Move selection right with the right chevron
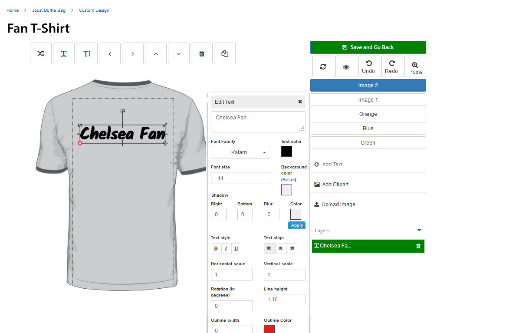509x333 pixels. (133, 53)
